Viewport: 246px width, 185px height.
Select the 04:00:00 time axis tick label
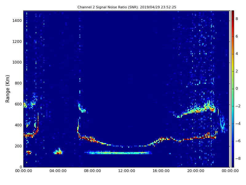click(58, 171)
